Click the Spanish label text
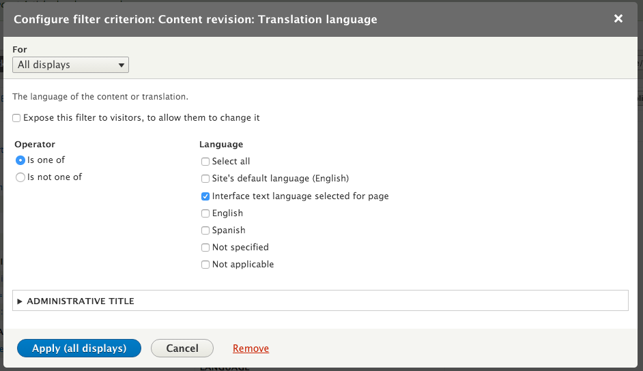Viewport: 643px width, 371px height. point(229,231)
